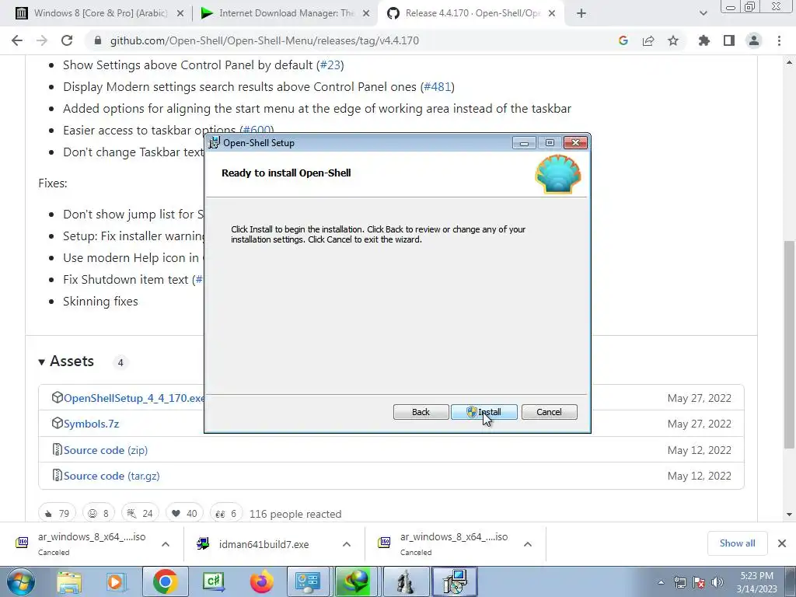This screenshot has width=796, height=597.
Task: Select the Open-Shell Release 4.4.170 tab
Action: 472,13
